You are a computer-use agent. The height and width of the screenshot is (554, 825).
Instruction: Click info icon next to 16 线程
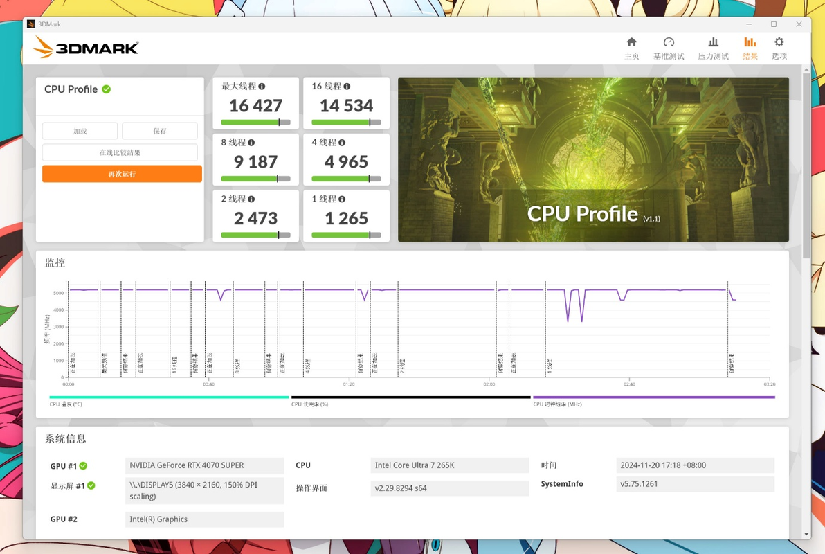point(347,87)
